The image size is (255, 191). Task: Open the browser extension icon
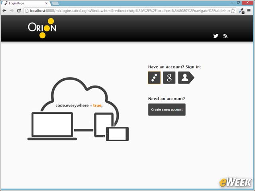coord(241,11)
